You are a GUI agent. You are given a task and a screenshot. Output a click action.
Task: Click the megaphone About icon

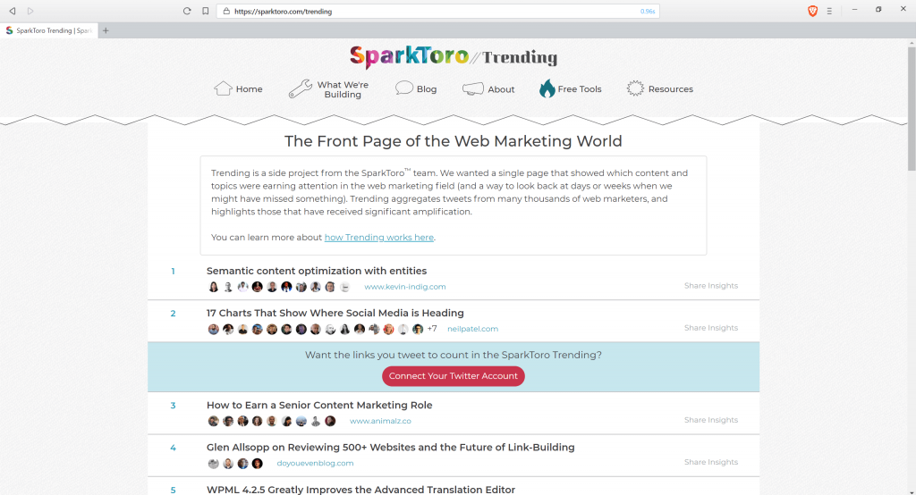click(x=473, y=88)
